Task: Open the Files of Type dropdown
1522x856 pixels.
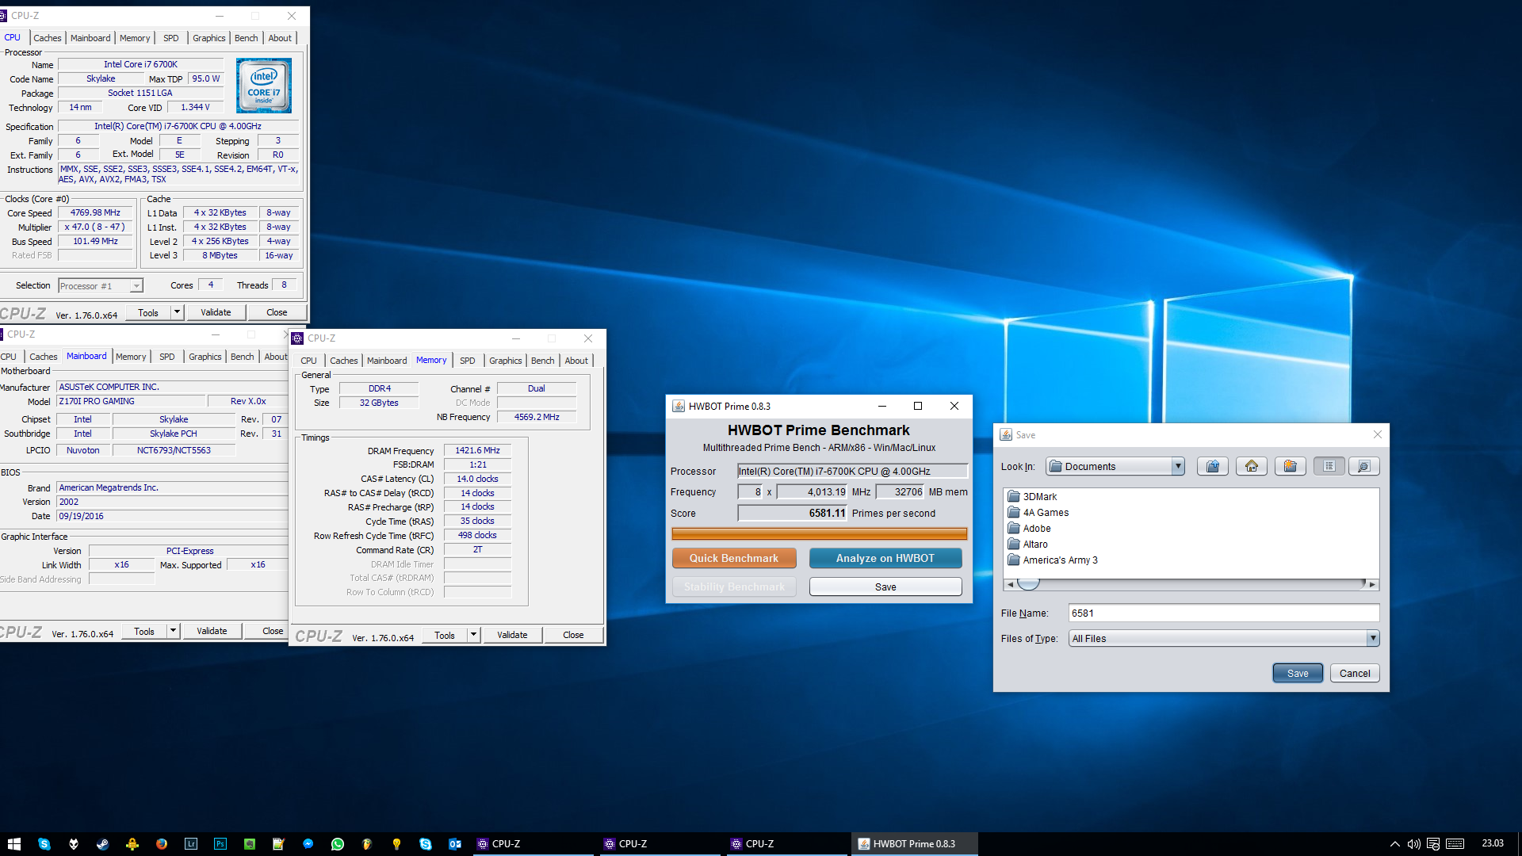Action: point(1224,638)
